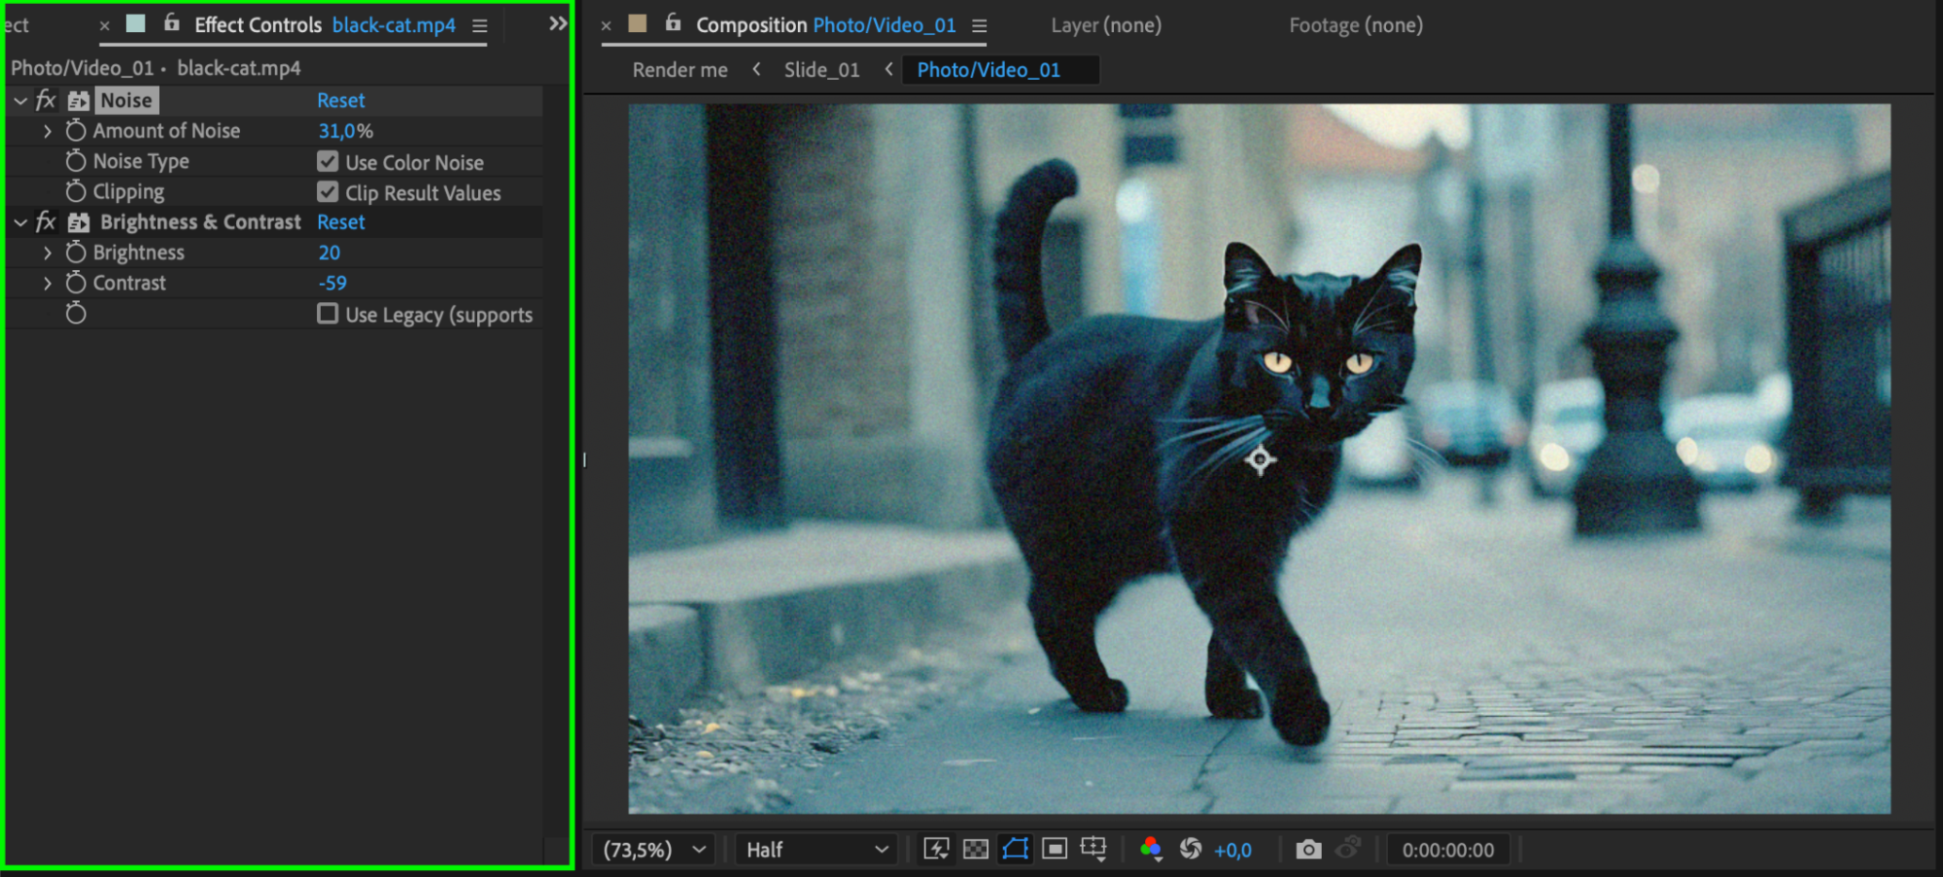
Task: Uncheck Use Color Noise checkbox
Action: point(328,161)
